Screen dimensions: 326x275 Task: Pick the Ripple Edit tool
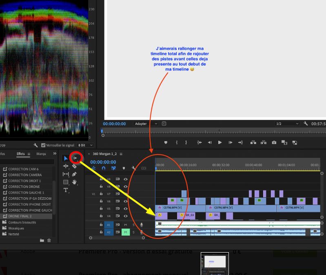66,166
